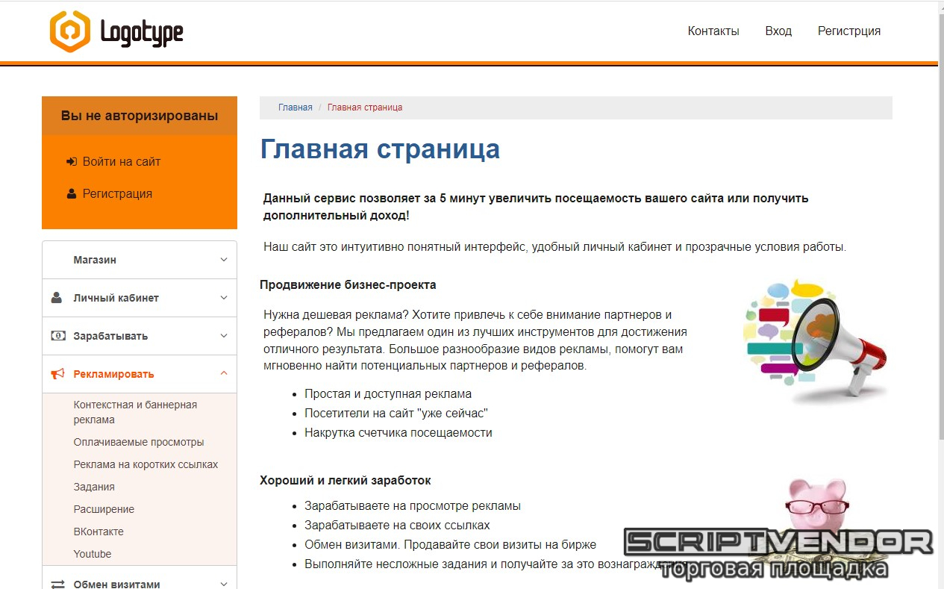Image resolution: width=944 pixels, height=589 pixels.
Task: Click the bullet Зарабатываете на своих ссылках
Action: coord(397,525)
